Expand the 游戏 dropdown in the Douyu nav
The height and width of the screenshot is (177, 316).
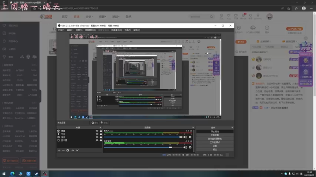[116, 17]
